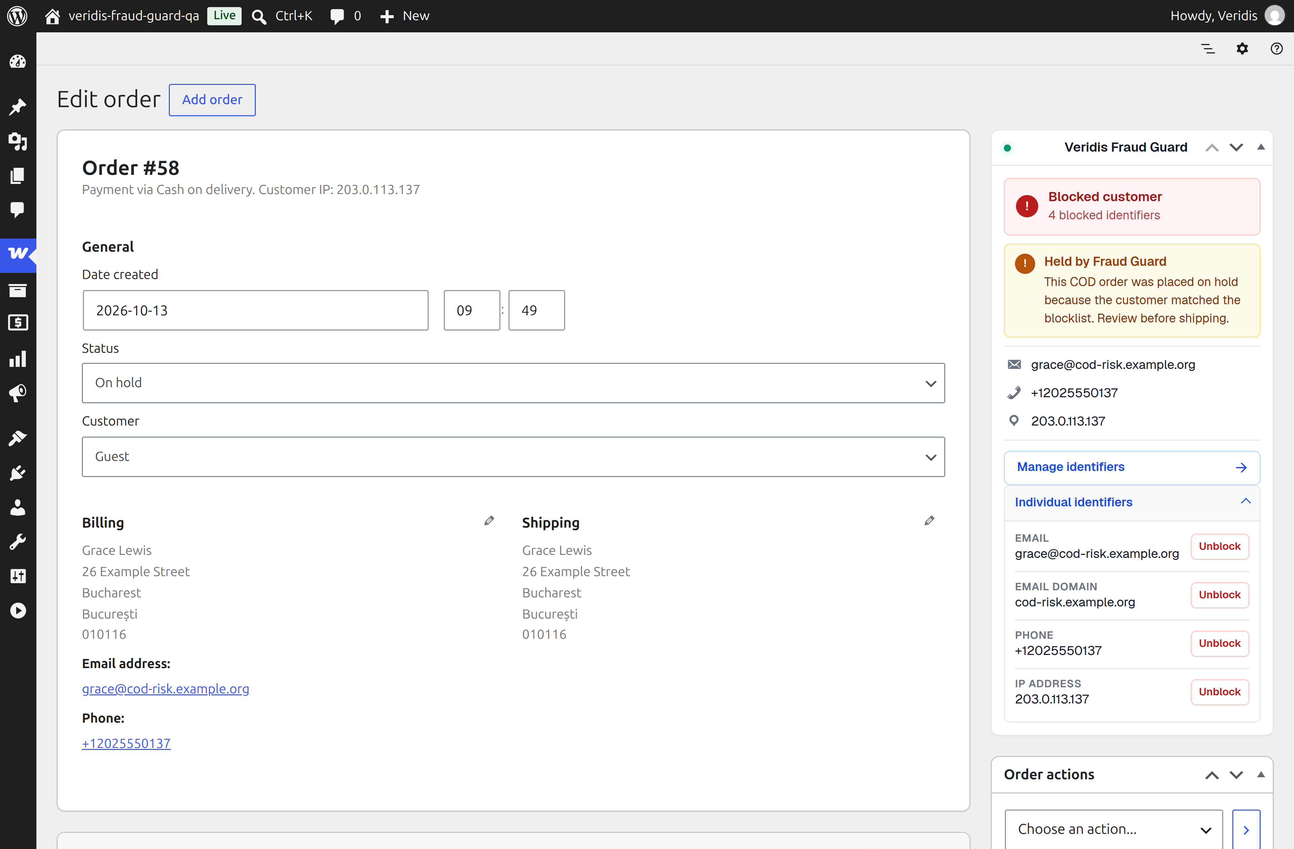Click the Date created field 2026-10-13

255,310
